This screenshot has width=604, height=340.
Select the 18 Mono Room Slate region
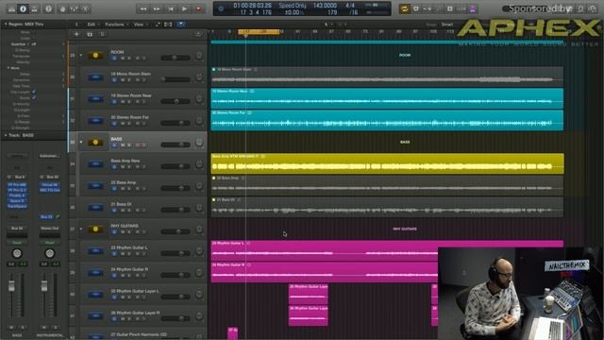[x=387, y=76]
